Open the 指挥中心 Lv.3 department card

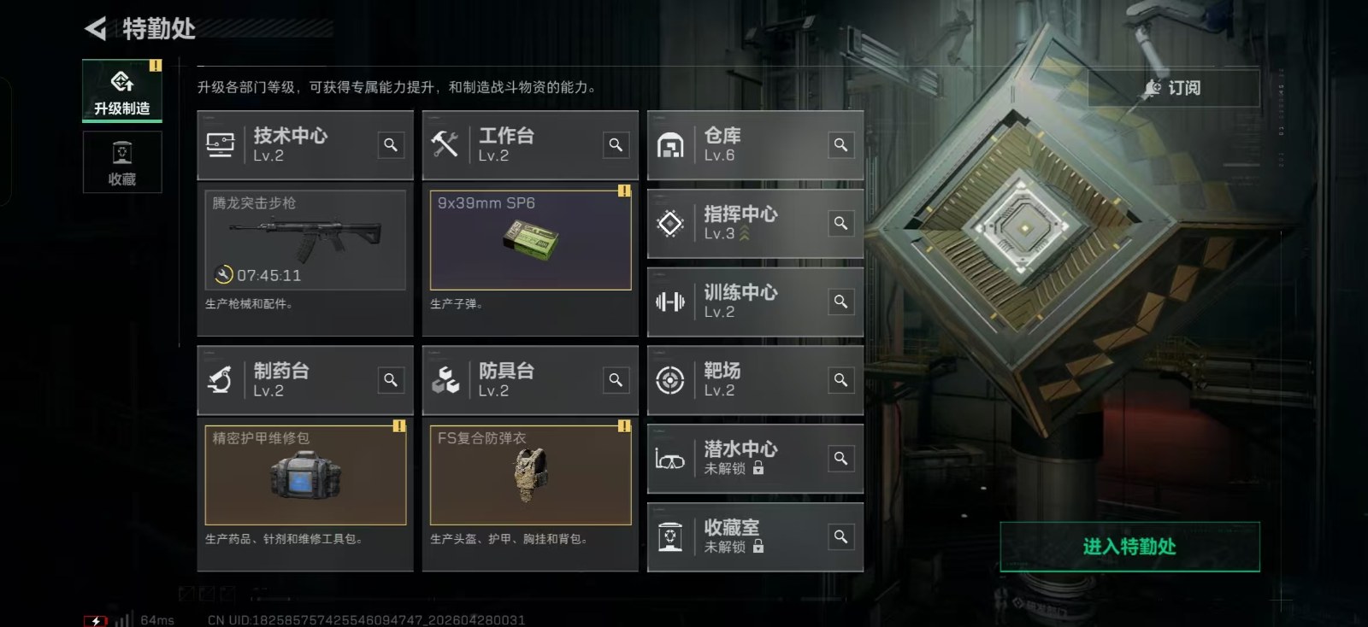tap(755, 223)
